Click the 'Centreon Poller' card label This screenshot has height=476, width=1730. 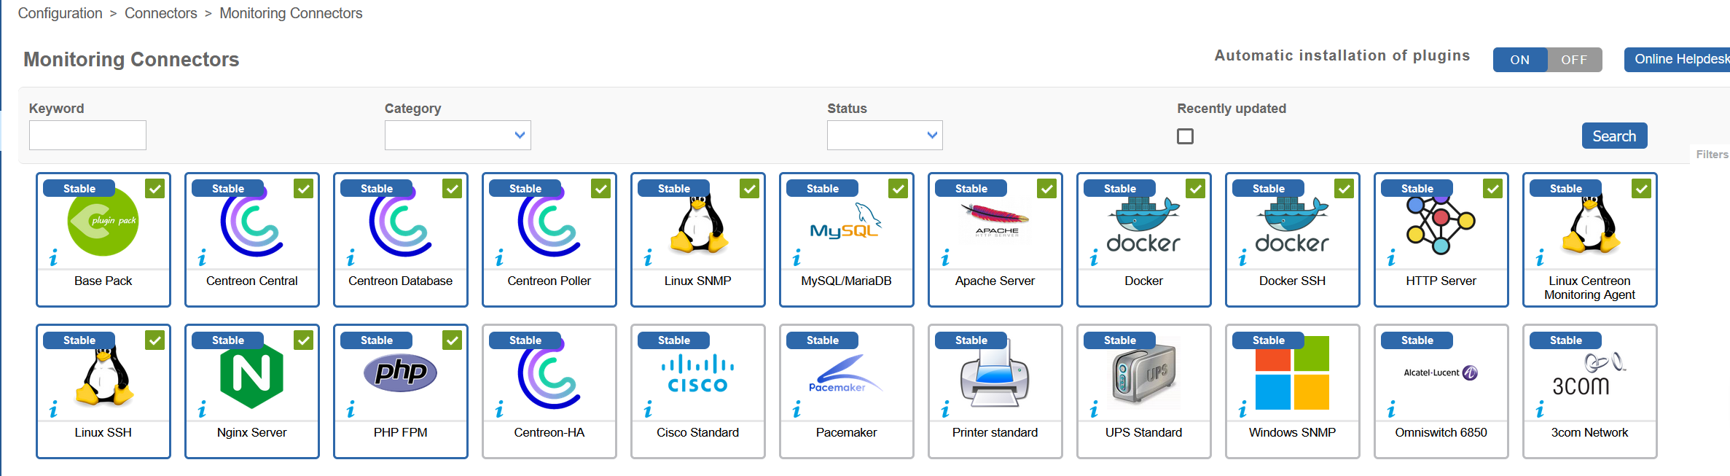click(x=549, y=281)
